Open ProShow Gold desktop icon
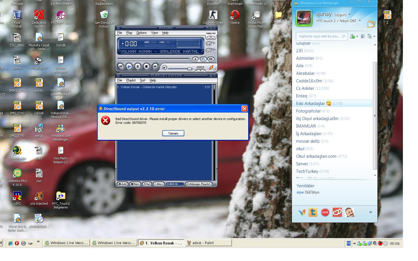Viewport: 418px width, 261px height. (61, 17)
